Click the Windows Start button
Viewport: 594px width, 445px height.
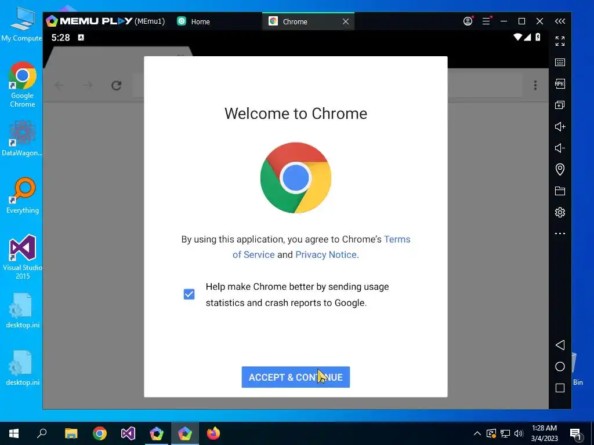tap(14, 433)
